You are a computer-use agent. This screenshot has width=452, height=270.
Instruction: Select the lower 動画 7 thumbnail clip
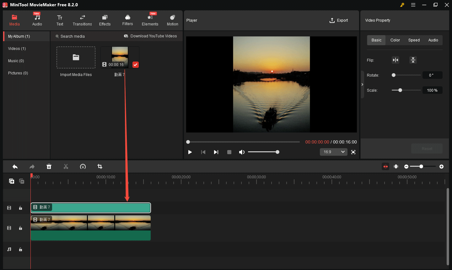pyautogui.click(x=91, y=228)
